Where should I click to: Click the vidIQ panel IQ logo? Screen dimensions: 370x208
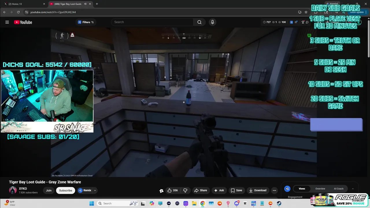point(287,189)
